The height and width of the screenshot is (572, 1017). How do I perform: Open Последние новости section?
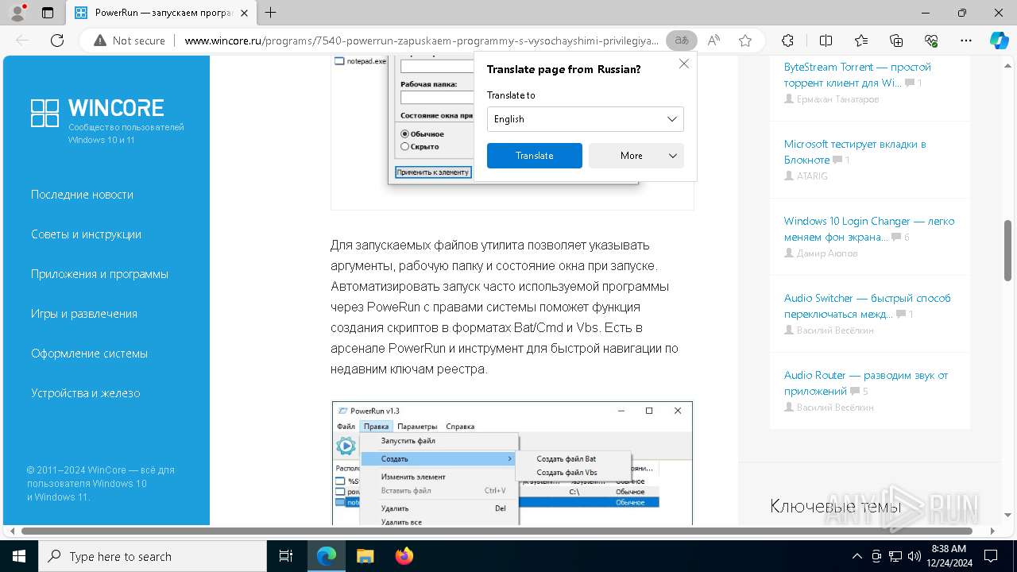tap(82, 195)
